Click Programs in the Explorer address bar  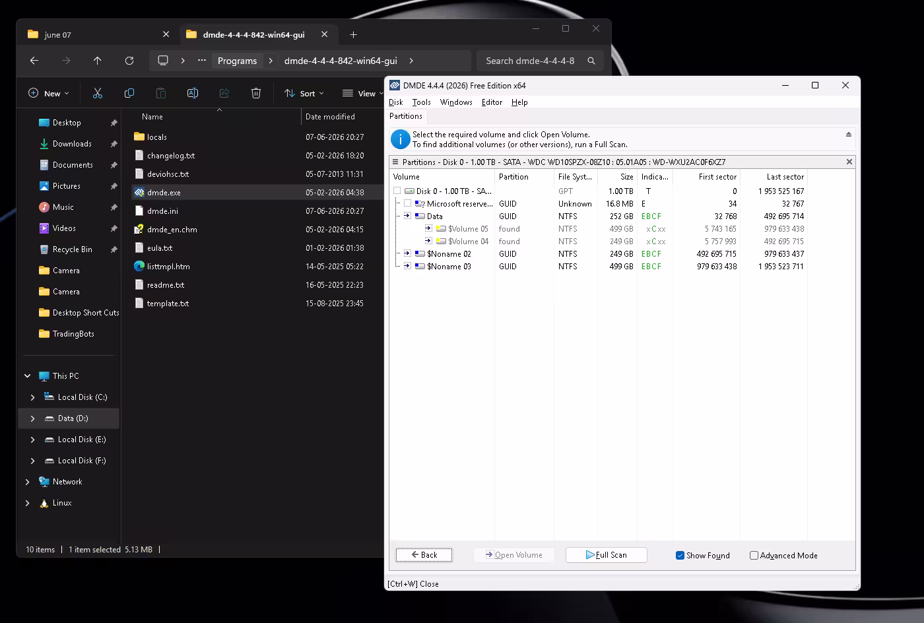tap(237, 61)
